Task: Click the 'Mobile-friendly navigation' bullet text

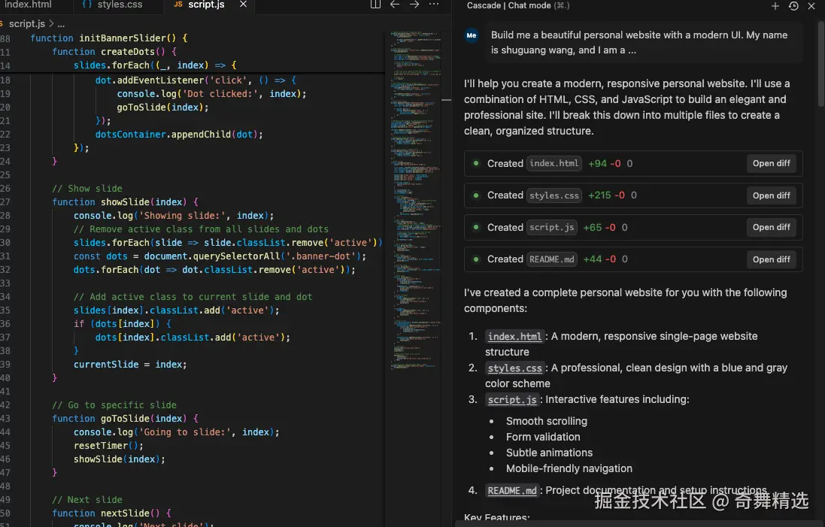Action: pyautogui.click(x=569, y=468)
